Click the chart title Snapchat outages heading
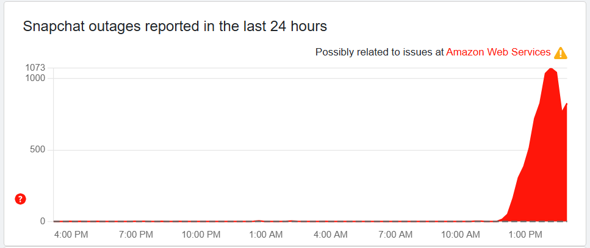 click(175, 27)
